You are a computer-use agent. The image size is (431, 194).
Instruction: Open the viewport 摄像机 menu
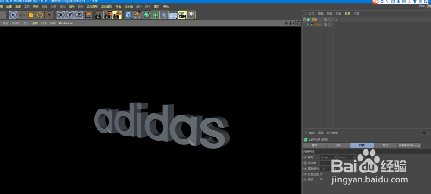pyautogui.click(x=16, y=23)
